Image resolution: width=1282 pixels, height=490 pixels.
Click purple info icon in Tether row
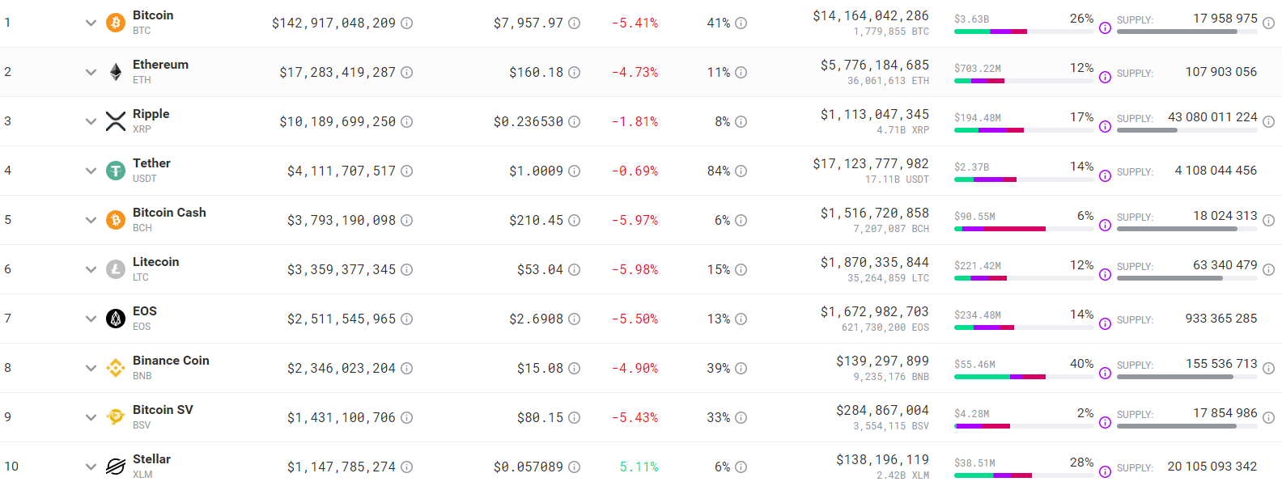[1105, 176]
